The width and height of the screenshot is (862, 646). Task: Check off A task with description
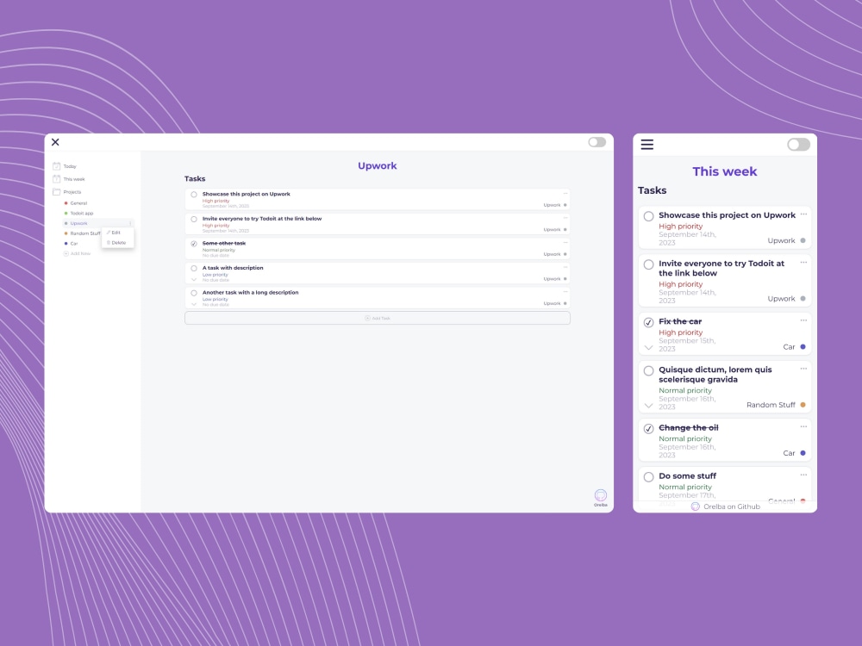pos(194,269)
